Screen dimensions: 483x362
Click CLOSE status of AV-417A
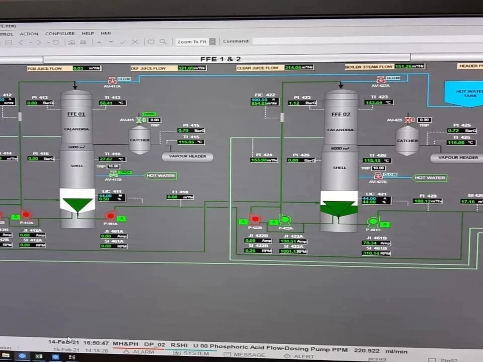point(124,79)
